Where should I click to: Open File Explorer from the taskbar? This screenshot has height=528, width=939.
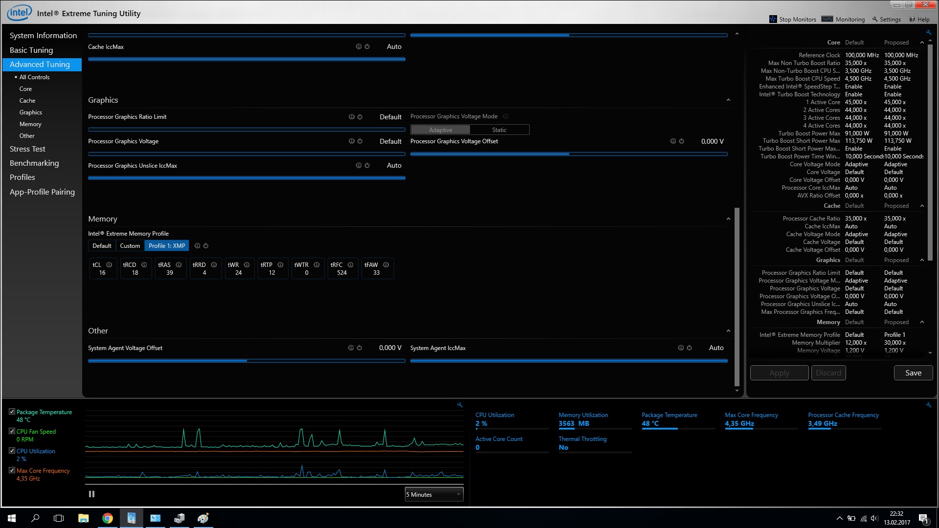point(83,518)
